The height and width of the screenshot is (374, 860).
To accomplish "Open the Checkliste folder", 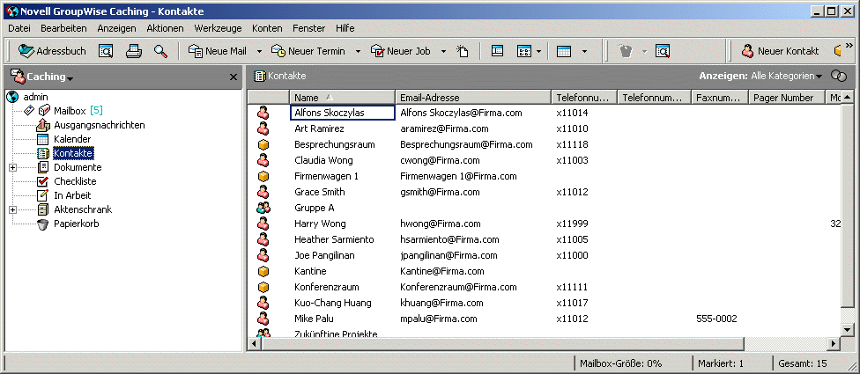I will [x=75, y=181].
